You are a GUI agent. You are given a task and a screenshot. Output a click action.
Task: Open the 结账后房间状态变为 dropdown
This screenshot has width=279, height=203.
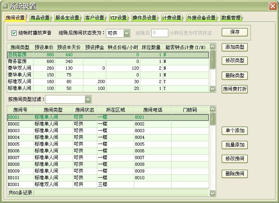tap(126, 33)
